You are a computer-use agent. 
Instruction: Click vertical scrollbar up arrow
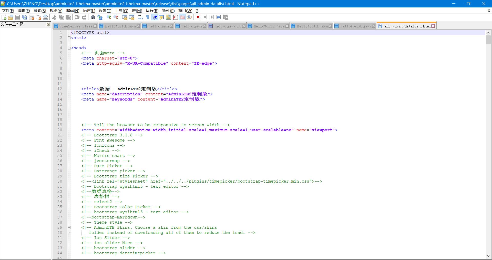coord(488,33)
